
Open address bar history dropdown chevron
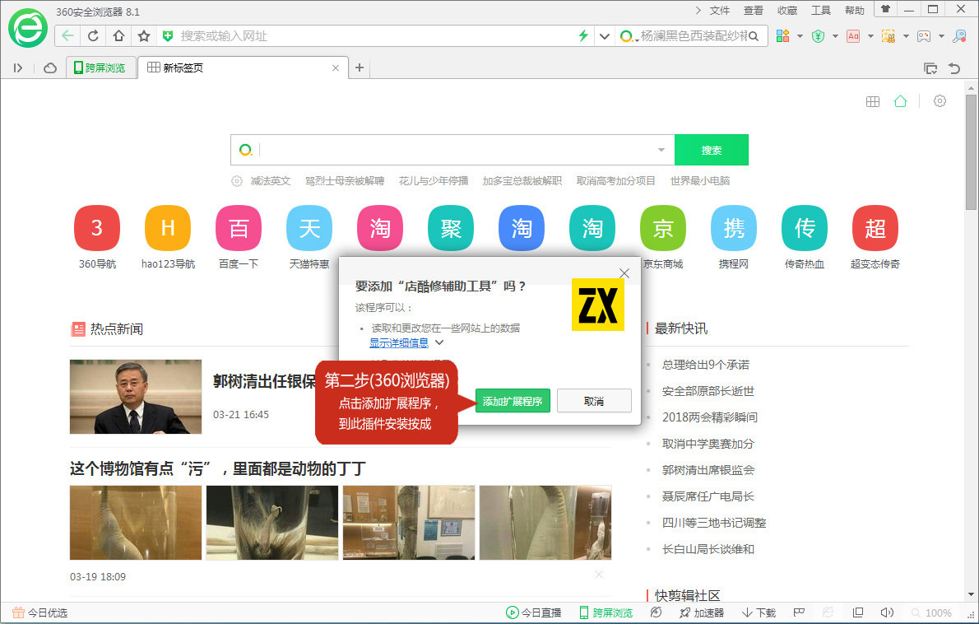(604, 36)
